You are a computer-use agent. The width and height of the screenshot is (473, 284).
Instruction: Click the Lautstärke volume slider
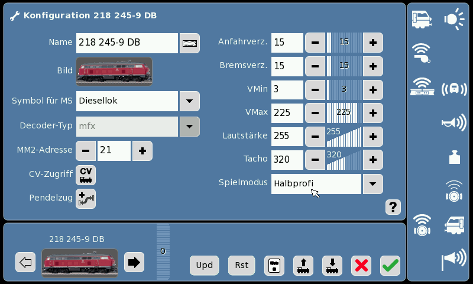(344, 137)
